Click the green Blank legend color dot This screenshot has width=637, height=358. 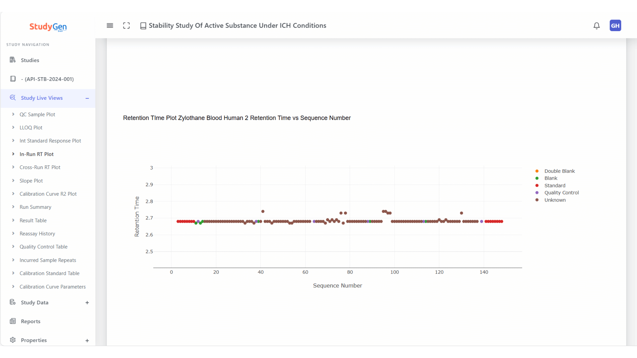click(x=537, y=178)
